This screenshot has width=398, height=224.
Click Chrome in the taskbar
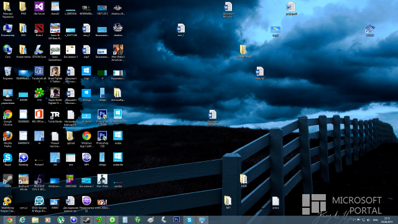tap(9, 220)
